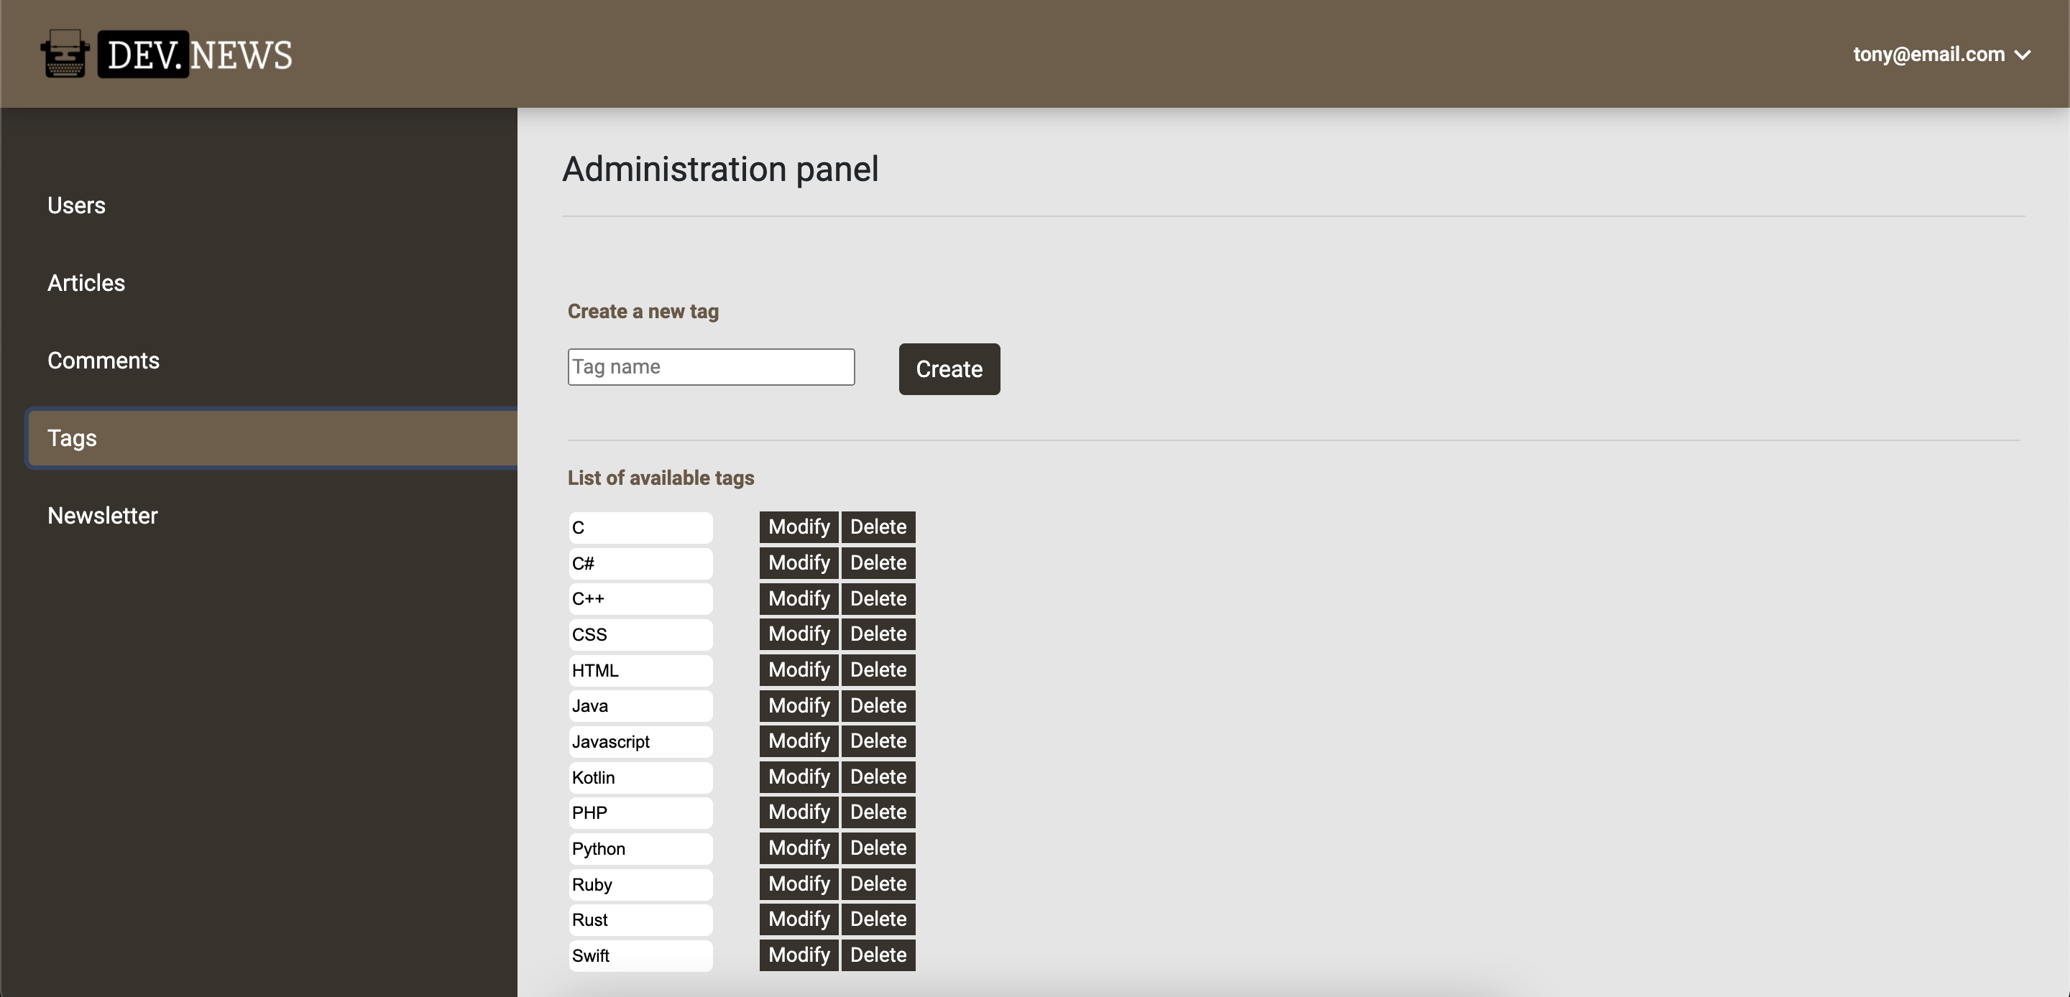Delete the Java tag
This screenshot has width=2070, height=997.
pos(878,705)
